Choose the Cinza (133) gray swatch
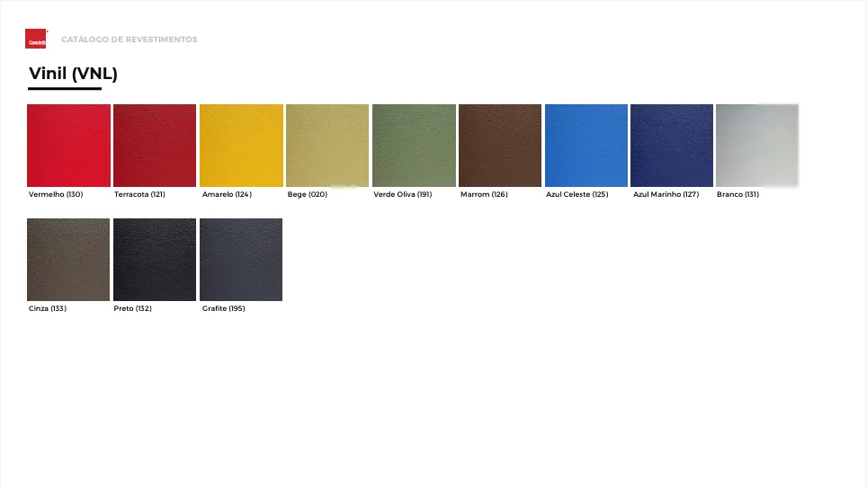867x488 pixels. point(68,260)
